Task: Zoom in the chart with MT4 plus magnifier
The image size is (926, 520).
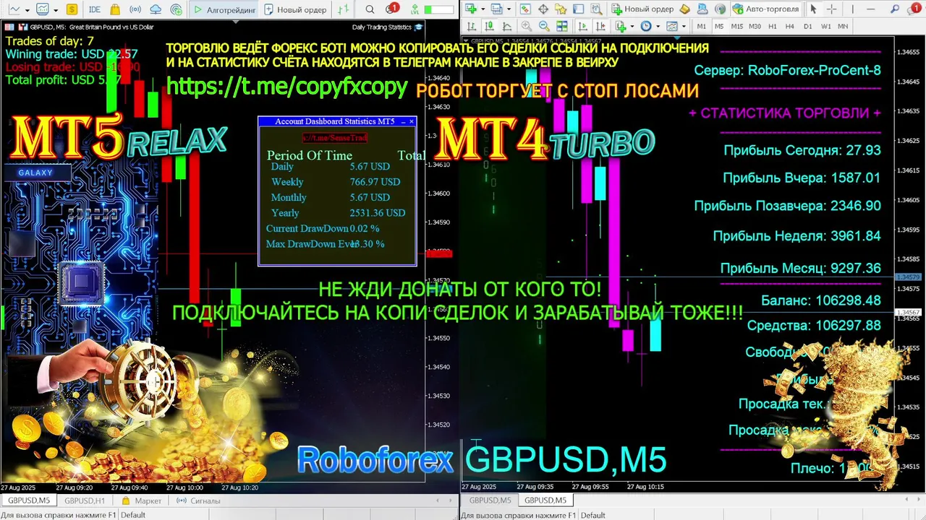Action: (x=526, y=26)
